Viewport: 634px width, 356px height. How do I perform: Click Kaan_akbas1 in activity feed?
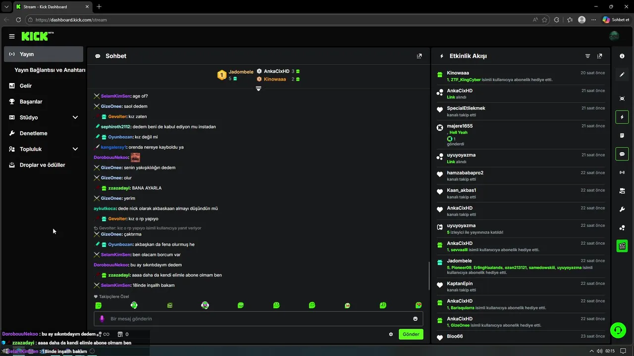462,190
